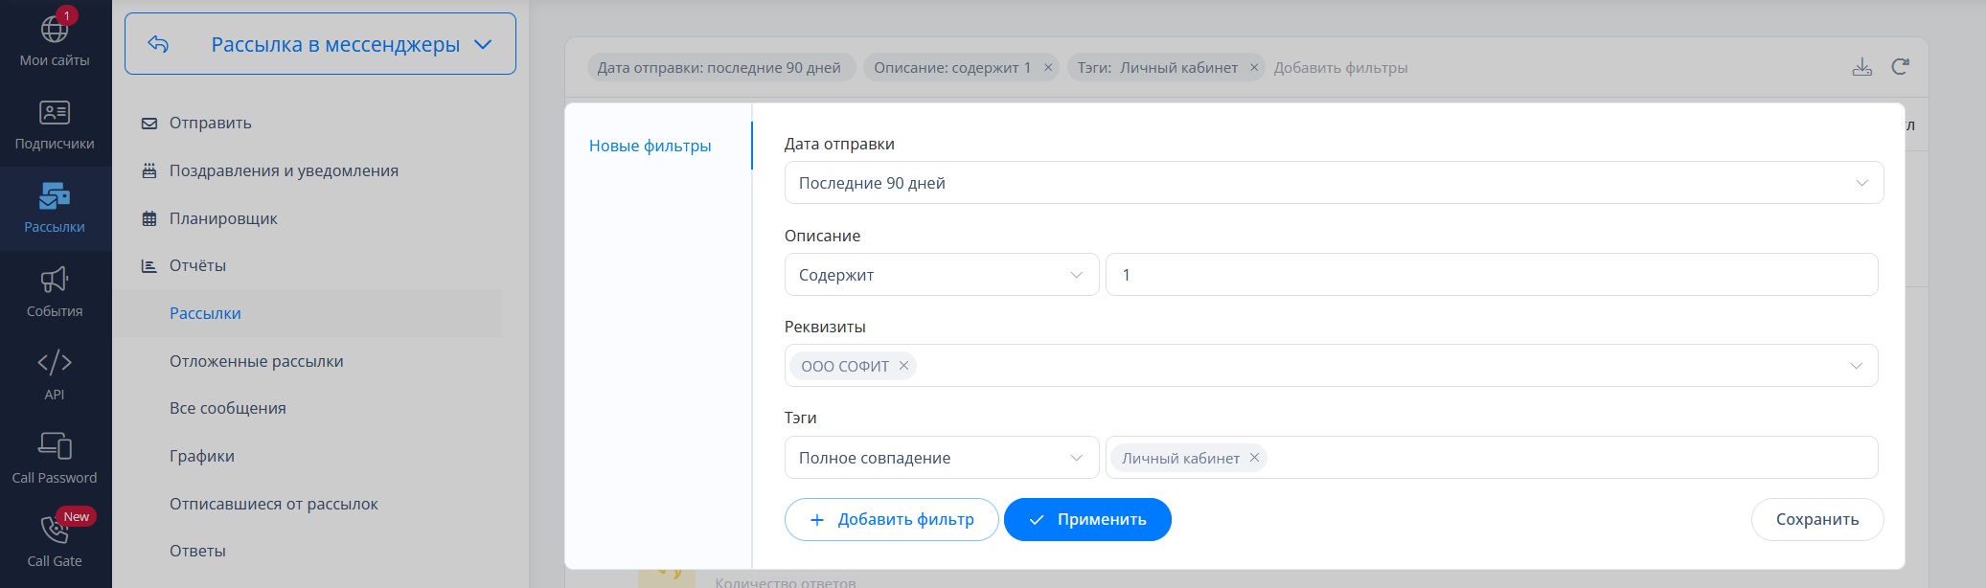1986x588 pixels.
Task: Click Описание value input field
Action: pyautogui.click(x=1492, y=275)
